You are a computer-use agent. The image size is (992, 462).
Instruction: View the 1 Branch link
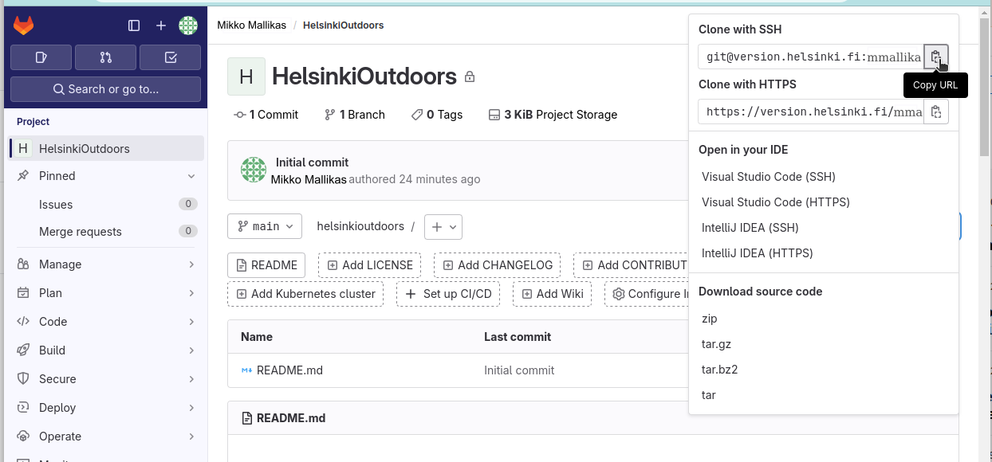click(355, 115)
